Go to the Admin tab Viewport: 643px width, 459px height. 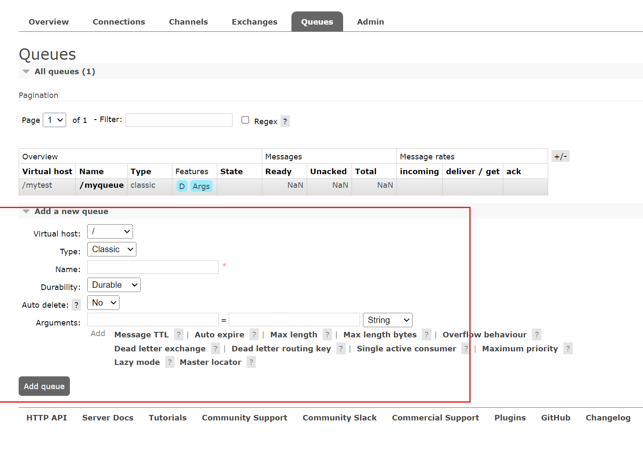pyautogui.click(x=371, y=22)
